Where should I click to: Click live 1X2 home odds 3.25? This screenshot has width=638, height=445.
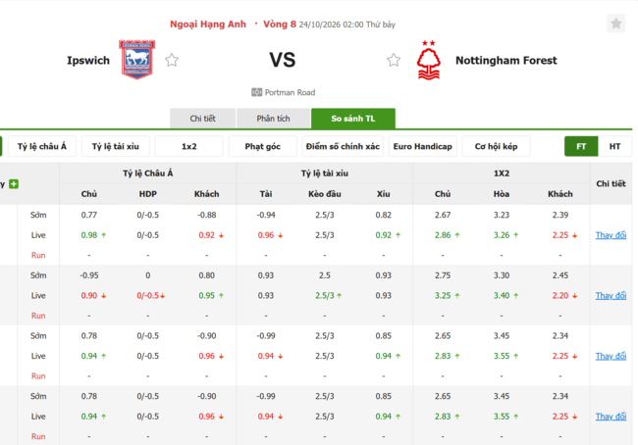click(443, 296)
